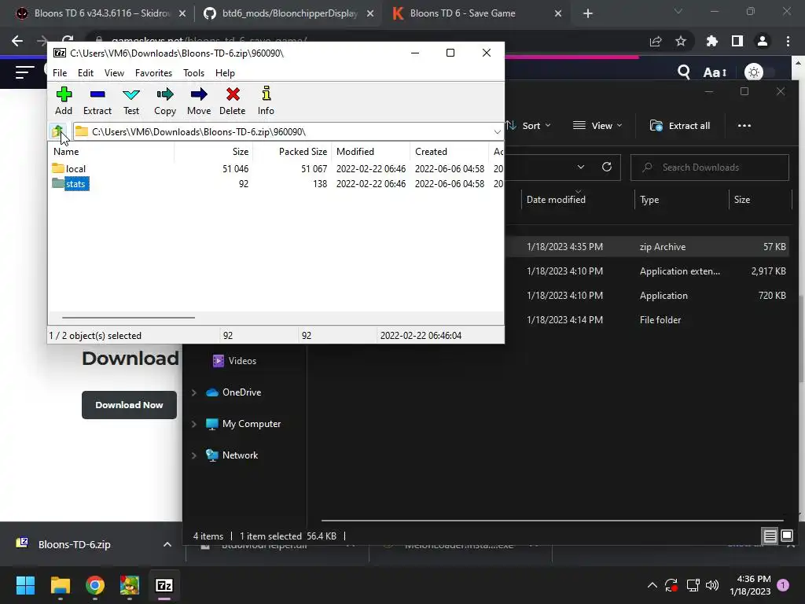Expand the 7-Zip address path dropdown
The height and width of the screenshot is (604, 805).
tap(497, 132)
